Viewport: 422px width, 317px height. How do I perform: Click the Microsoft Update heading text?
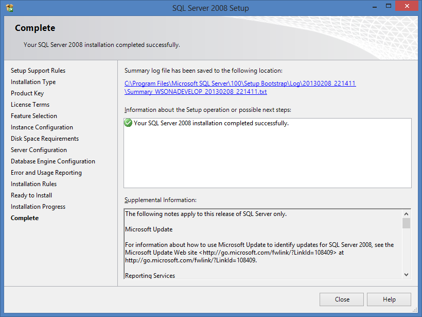(x=149, y=229)
